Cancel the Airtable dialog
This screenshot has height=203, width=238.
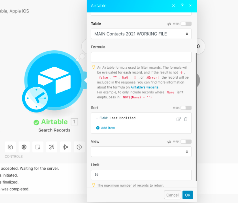tap(172, 195)
